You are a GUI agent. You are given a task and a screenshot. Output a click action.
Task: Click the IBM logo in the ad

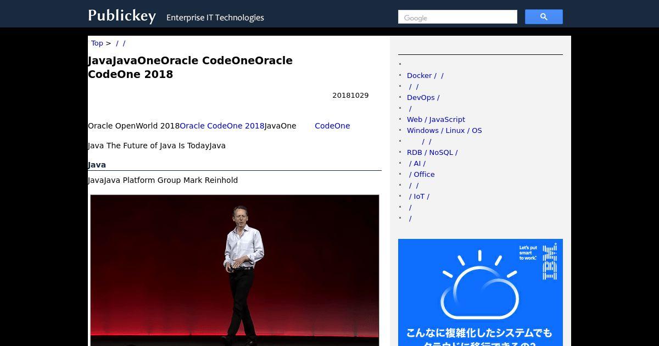click(x=550, y=261)
